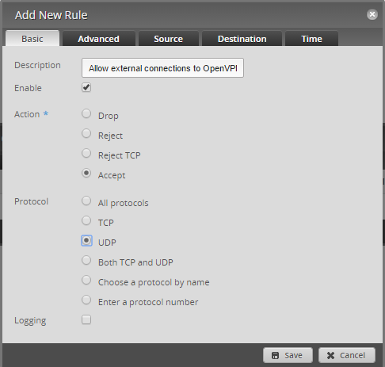Select the TCP protocol radio button
The image size is (385, 367).
click(x=86, y=220)
